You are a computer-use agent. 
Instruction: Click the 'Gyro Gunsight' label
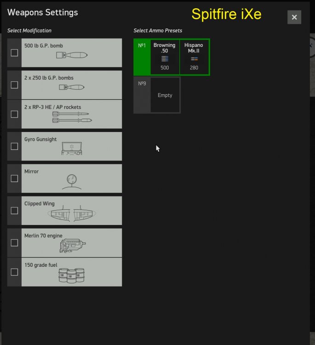point(40,139)
